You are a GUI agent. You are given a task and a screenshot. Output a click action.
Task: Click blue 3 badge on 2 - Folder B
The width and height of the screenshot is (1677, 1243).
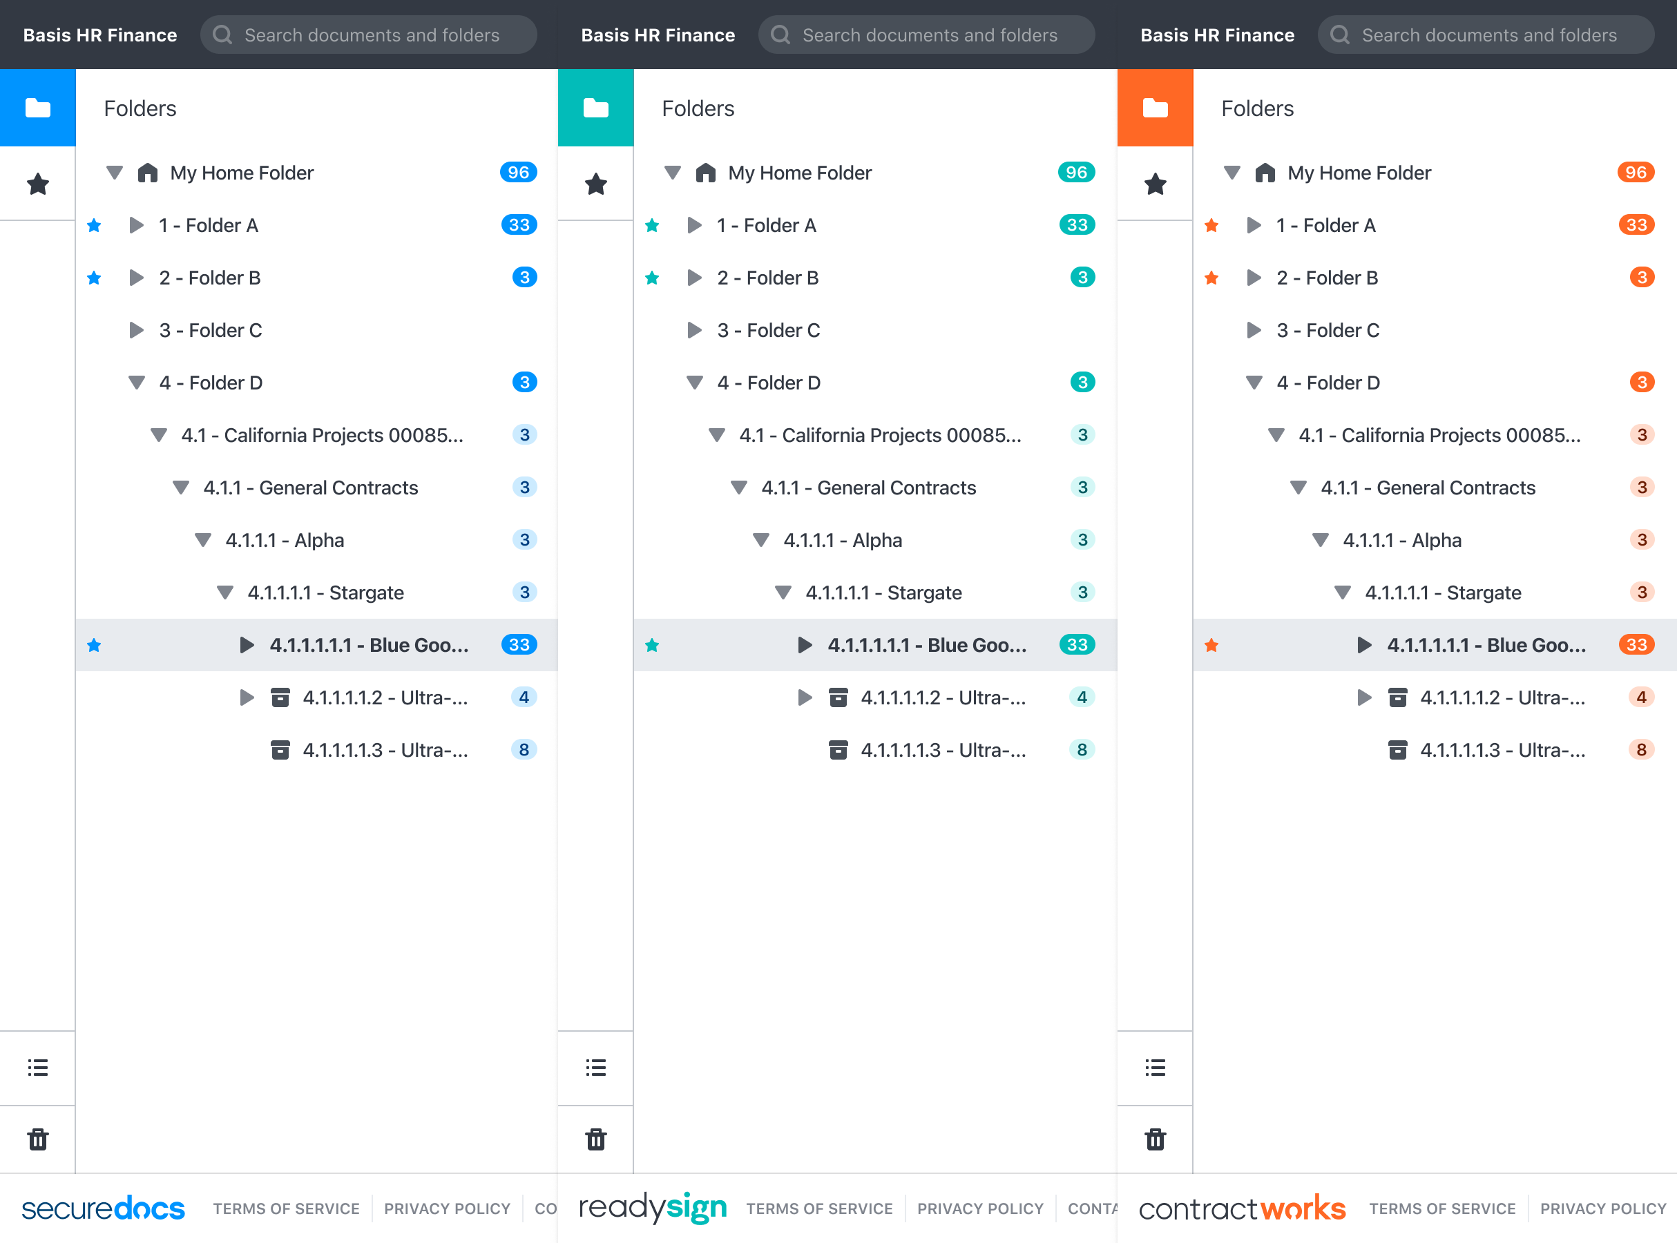click(x=524, y=278)
